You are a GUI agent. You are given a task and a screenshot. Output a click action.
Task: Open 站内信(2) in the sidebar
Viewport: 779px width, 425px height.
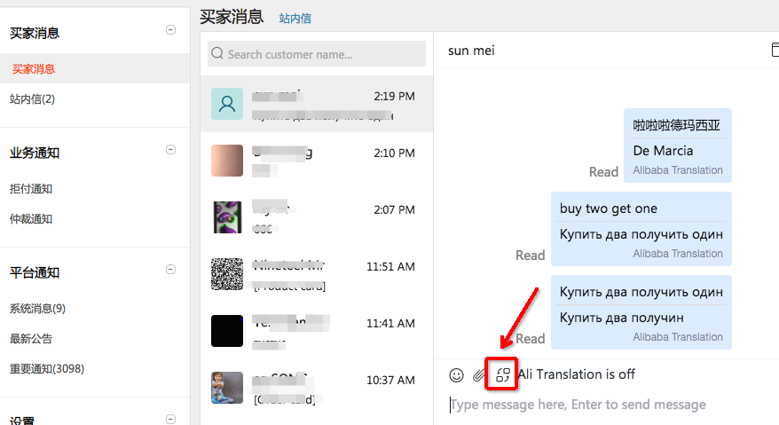point(32,98)
